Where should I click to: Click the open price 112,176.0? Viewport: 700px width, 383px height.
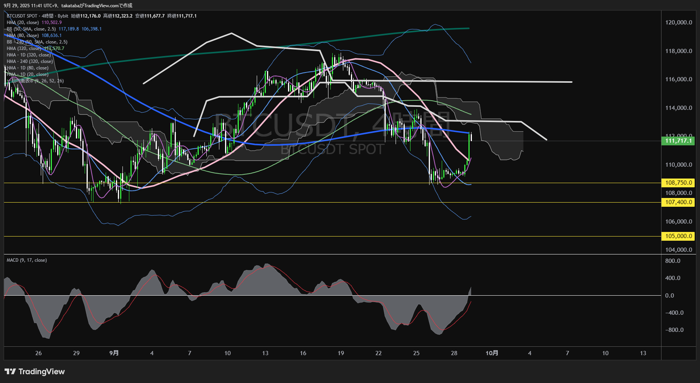[90, 16]
